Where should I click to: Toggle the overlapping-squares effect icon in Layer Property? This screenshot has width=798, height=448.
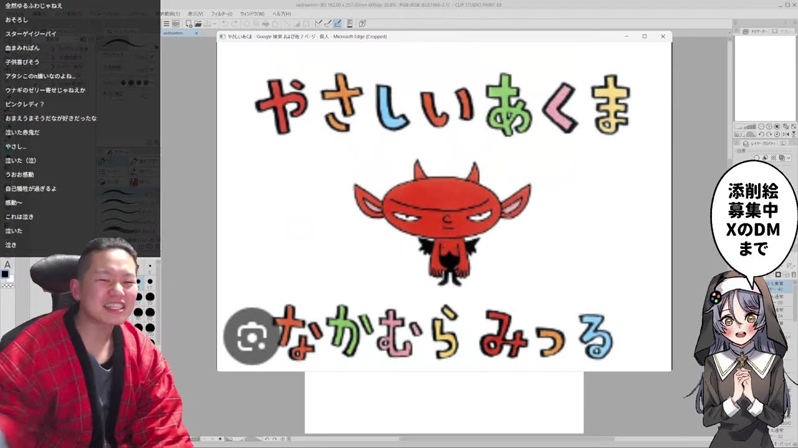coord(782,158)
